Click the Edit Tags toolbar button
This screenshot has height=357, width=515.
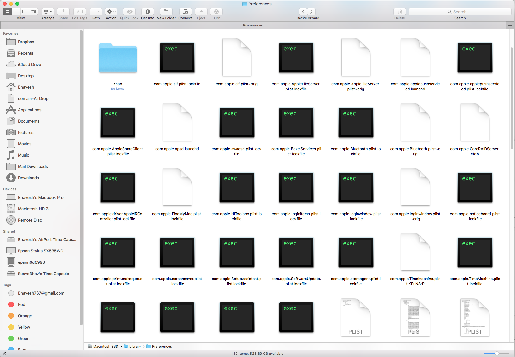coord(80,12)
